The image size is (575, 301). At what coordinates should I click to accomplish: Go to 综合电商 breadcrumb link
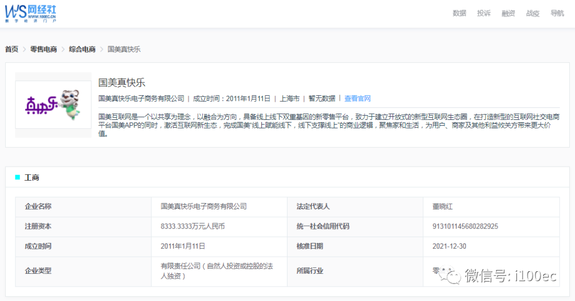click(x=82, y=49)
